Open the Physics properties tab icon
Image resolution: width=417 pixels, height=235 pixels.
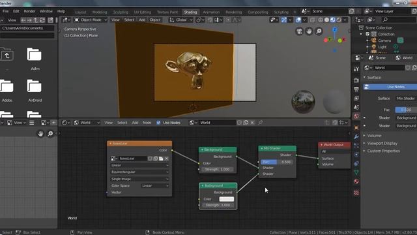click(x=356, y=155)
